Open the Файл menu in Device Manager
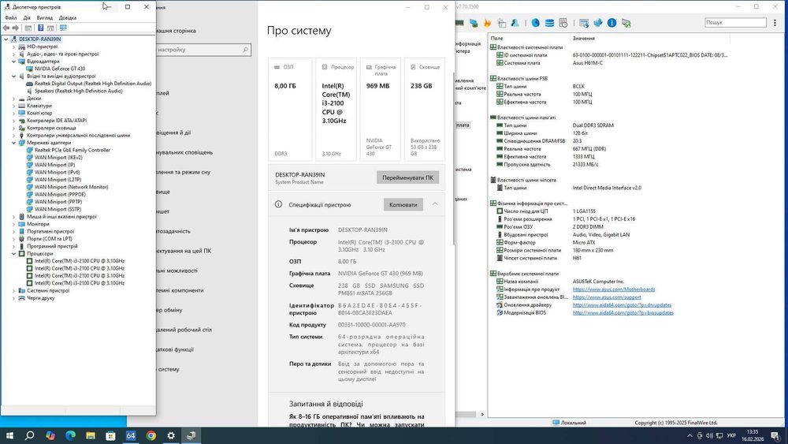The image size is (788, 444). (10, 17)
